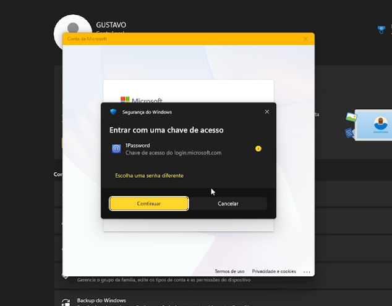Click the Cancelar button
This screenshot has height=306, width=392.
click(x=228, y=204)
